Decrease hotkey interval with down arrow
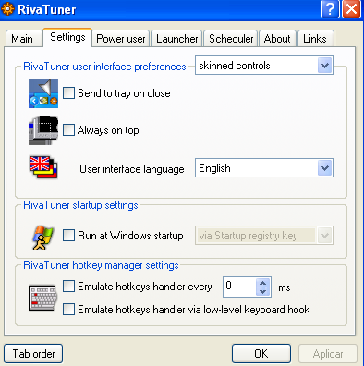Image resolution: width=364 pixels, height=366 pixels. coord(262,291)
